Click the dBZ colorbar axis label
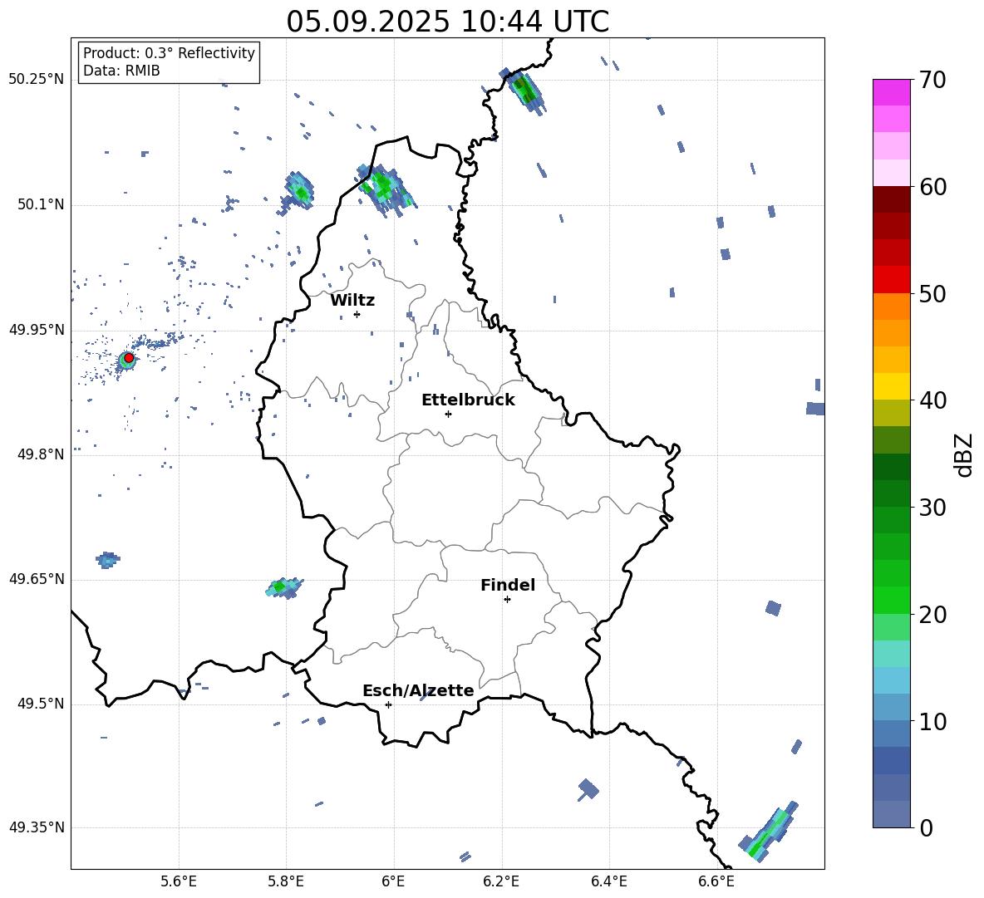984x898 pixels. tap(965, 454)
